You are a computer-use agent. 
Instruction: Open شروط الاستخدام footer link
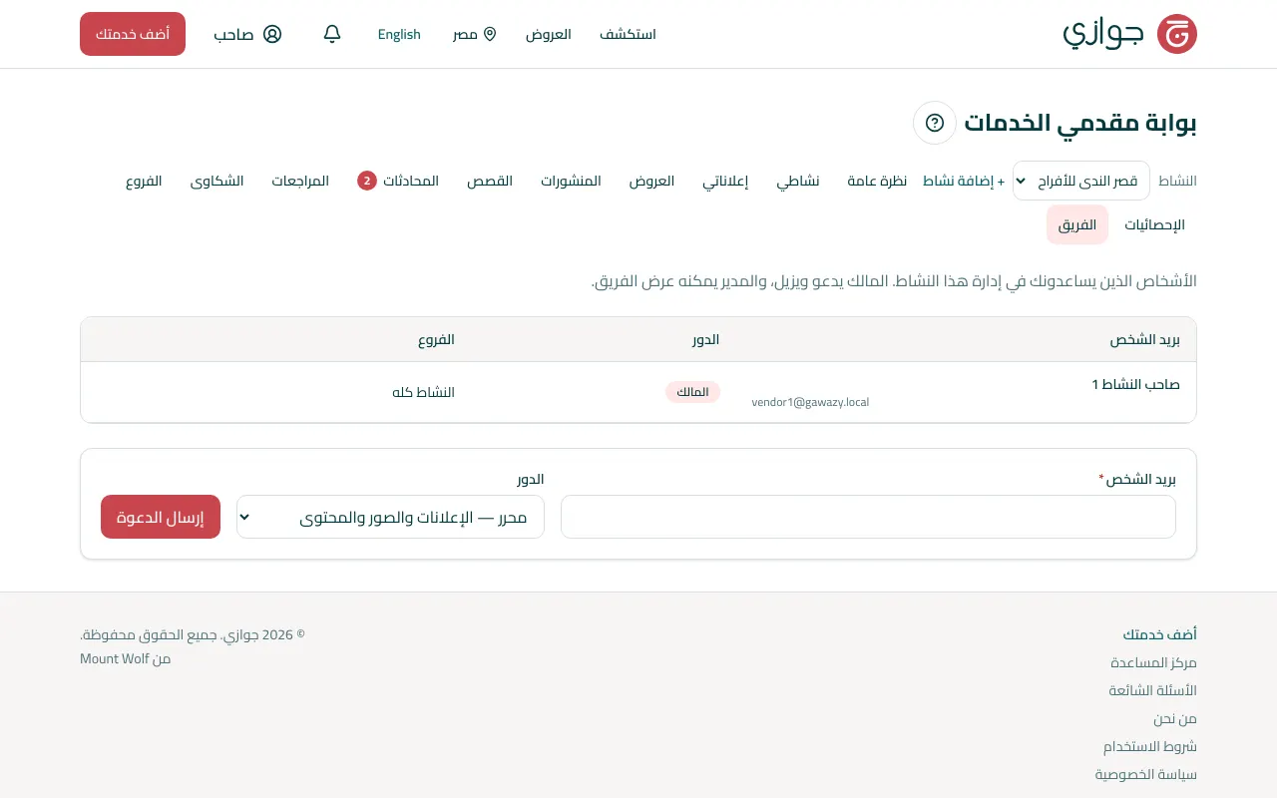[1150, 746]
